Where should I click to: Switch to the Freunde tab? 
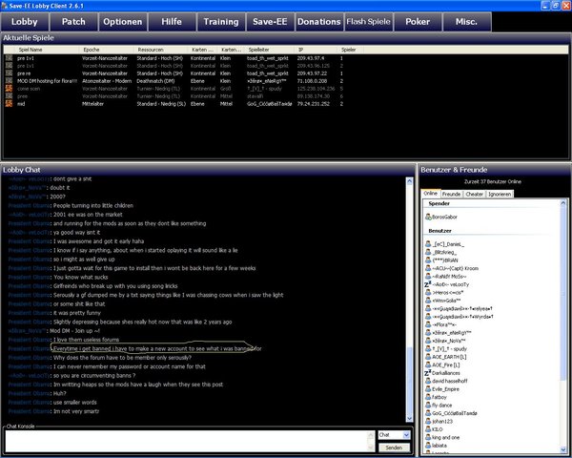pyautogui.click(x=452, y=194)
